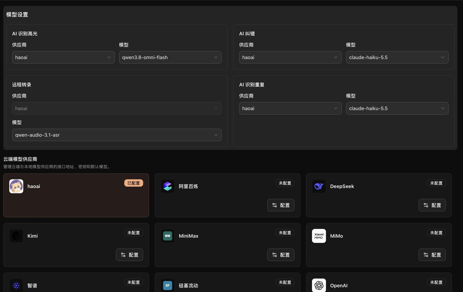Open the qwen3.8-omni-flash model dropdown
The height and width of the screenshot is (292, 463).
(170, 57)
